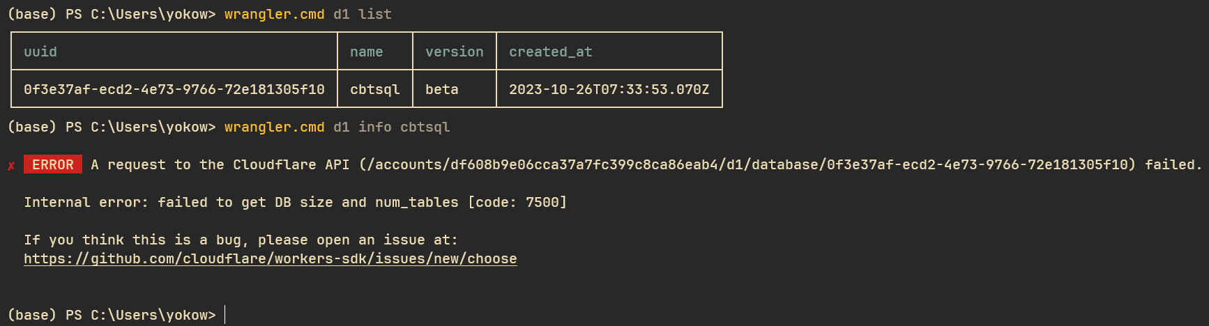Image resolution: width=1209 pixels, height=326 pixels.
Task: Click the uuid column header
Action: pos(40,52)
